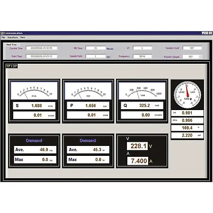
Task: Click the MD Time field
Action: 96,48
